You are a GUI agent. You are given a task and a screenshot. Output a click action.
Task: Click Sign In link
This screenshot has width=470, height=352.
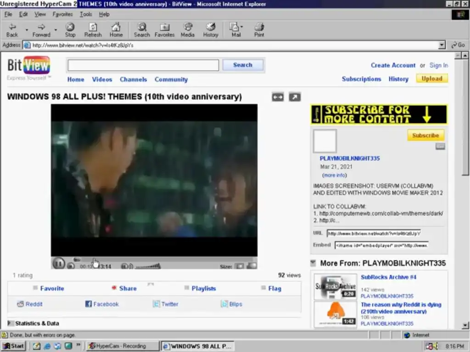click(438, 65)
